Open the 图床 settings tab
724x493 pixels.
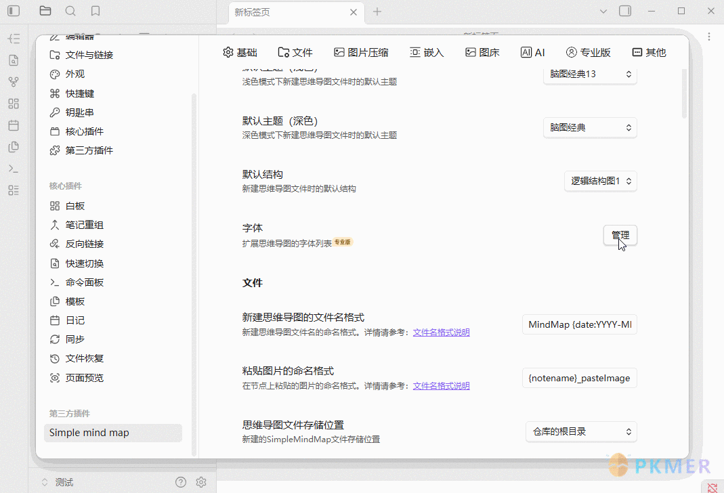coord(482,53)
